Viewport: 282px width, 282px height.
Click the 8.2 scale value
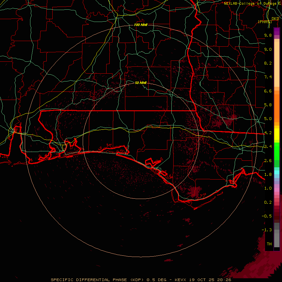(268, 63)
